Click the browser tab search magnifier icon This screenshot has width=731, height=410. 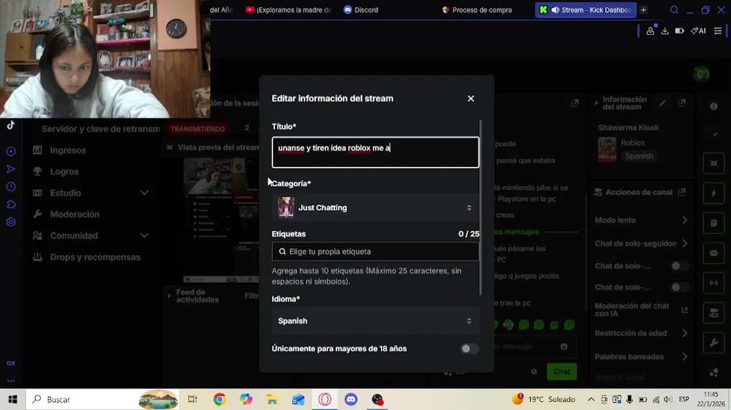674,10
